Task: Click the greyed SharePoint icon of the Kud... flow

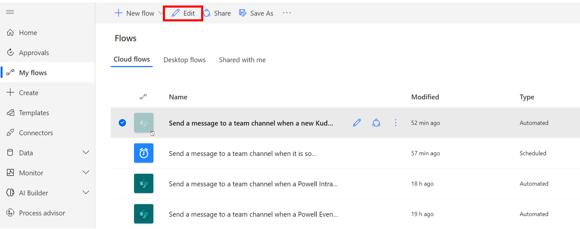Action: point(144,123)
